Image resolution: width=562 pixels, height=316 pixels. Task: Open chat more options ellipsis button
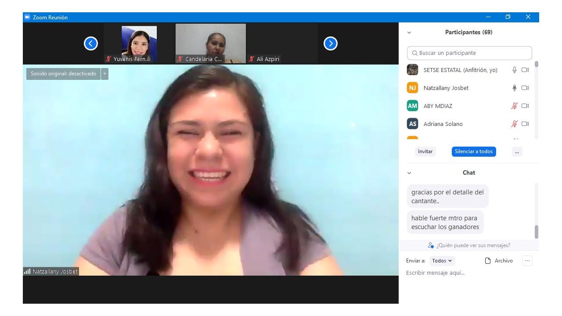click(x=527, y=261)
